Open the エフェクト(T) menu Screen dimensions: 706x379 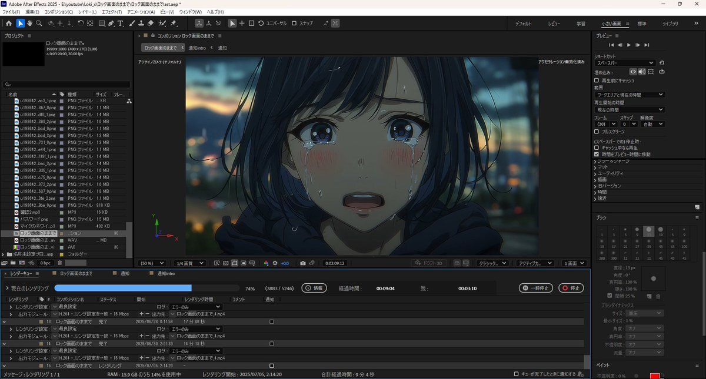112,12
